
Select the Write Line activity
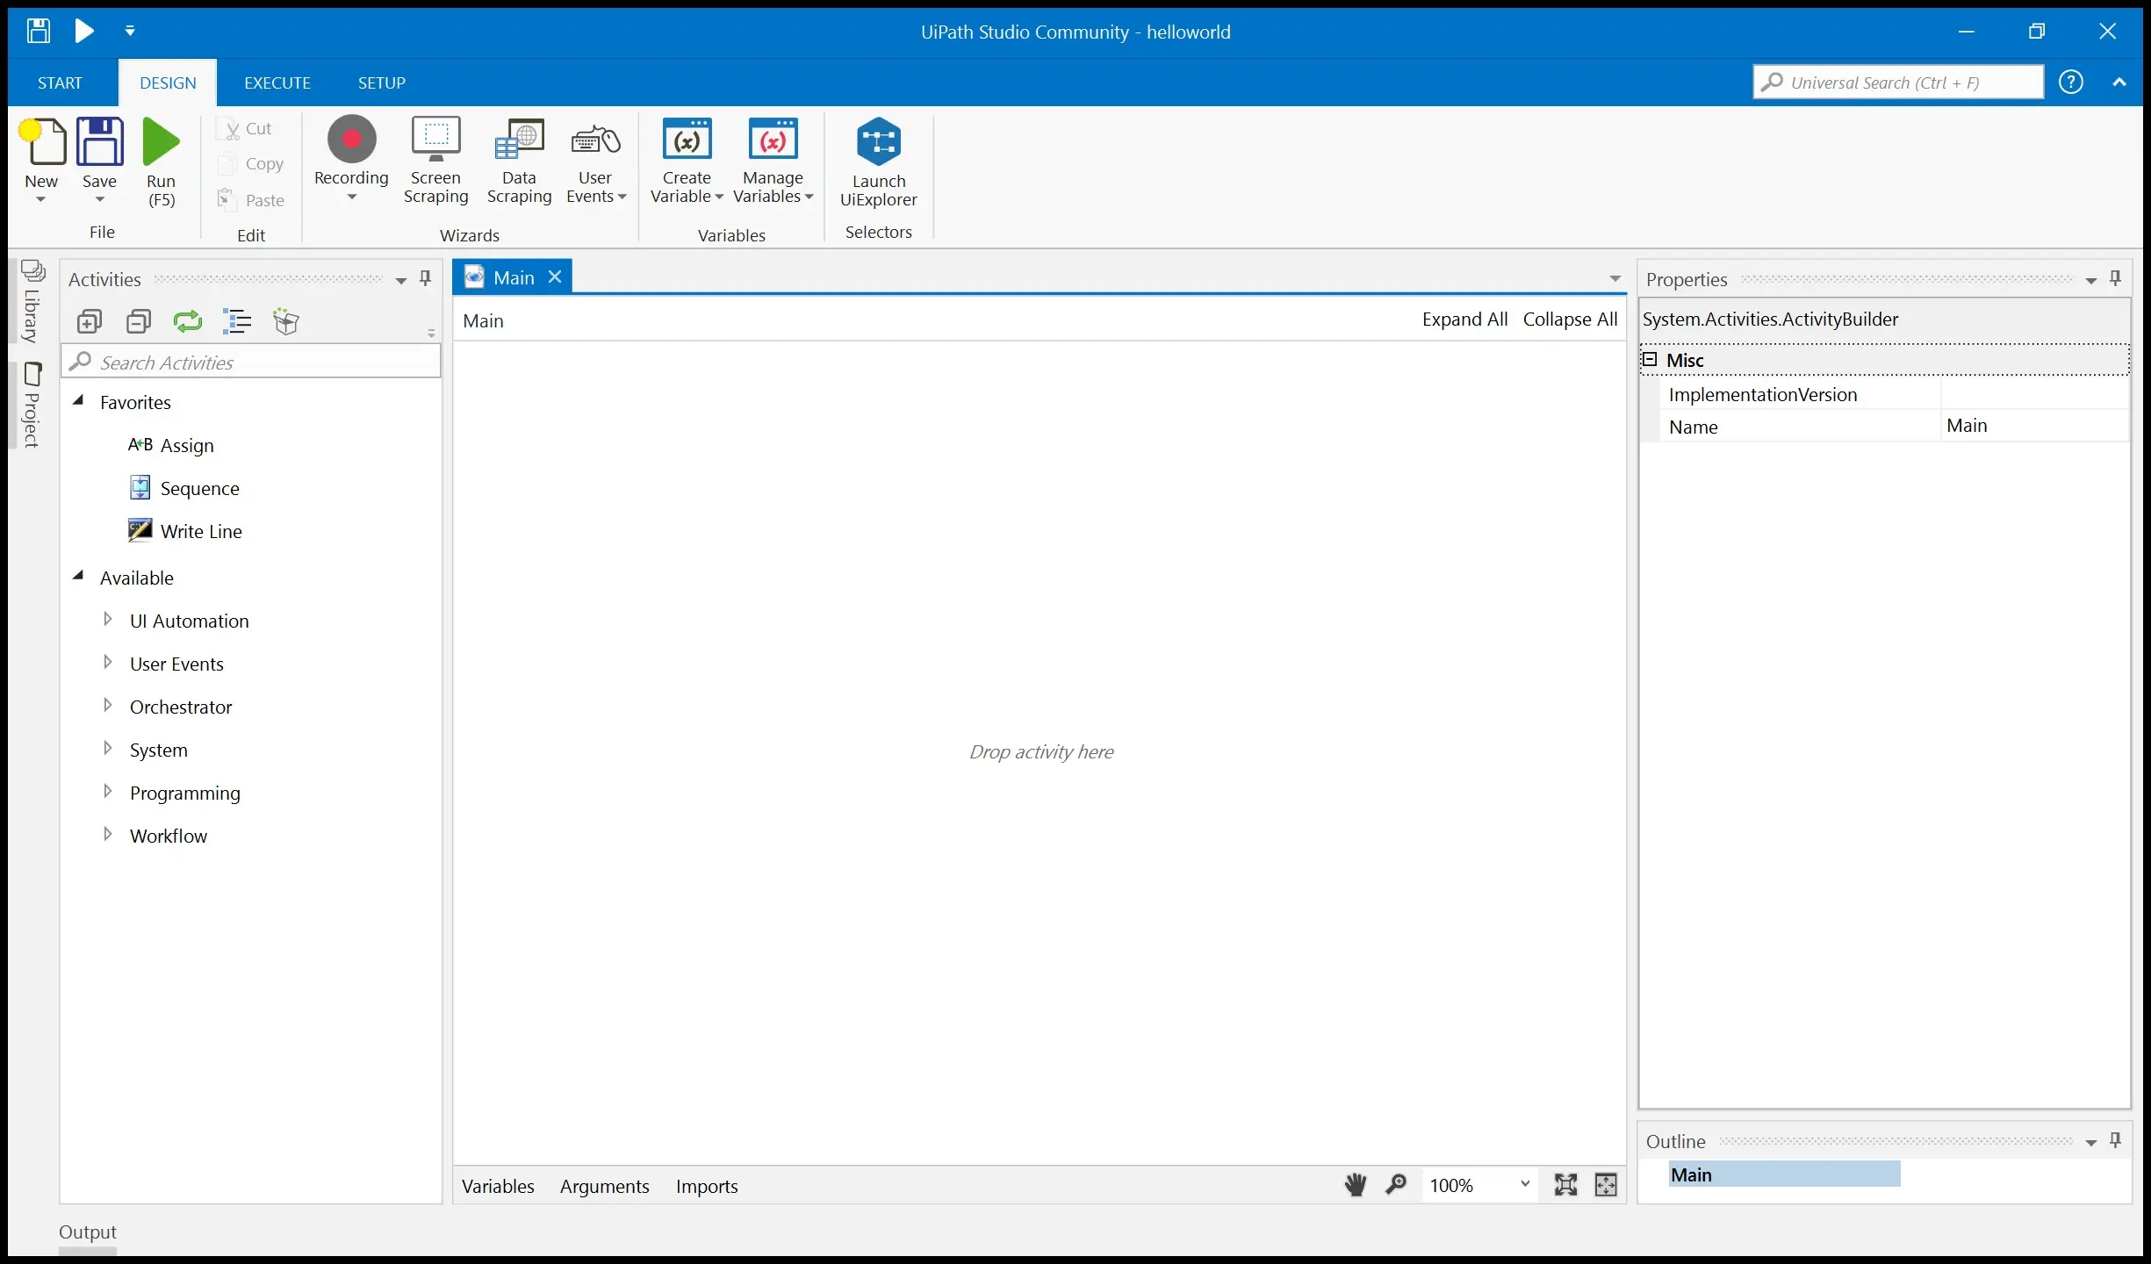(x=185, y=531)
